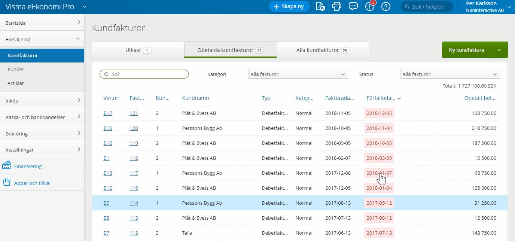This screenshot has height=241, width=515.
Task: Open voucher link B13
Action: pos(108,173)
